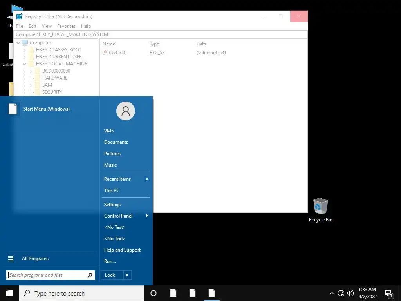Click the first blank file taskbar icon

[x=173, y=293]
